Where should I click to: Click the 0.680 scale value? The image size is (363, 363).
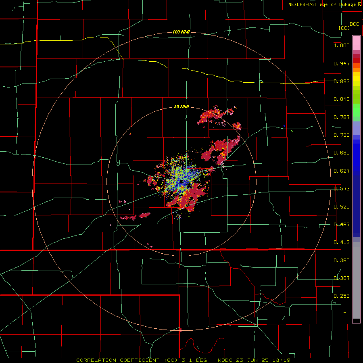342,153
